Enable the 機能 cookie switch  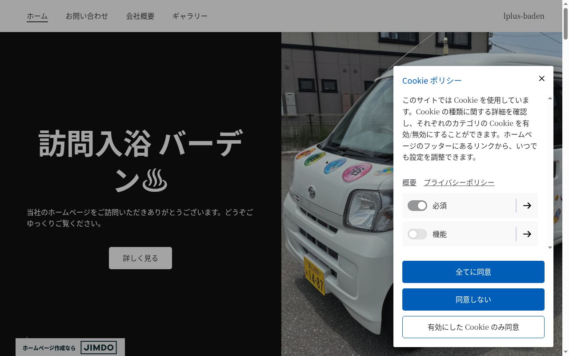(x=417, y=234)
